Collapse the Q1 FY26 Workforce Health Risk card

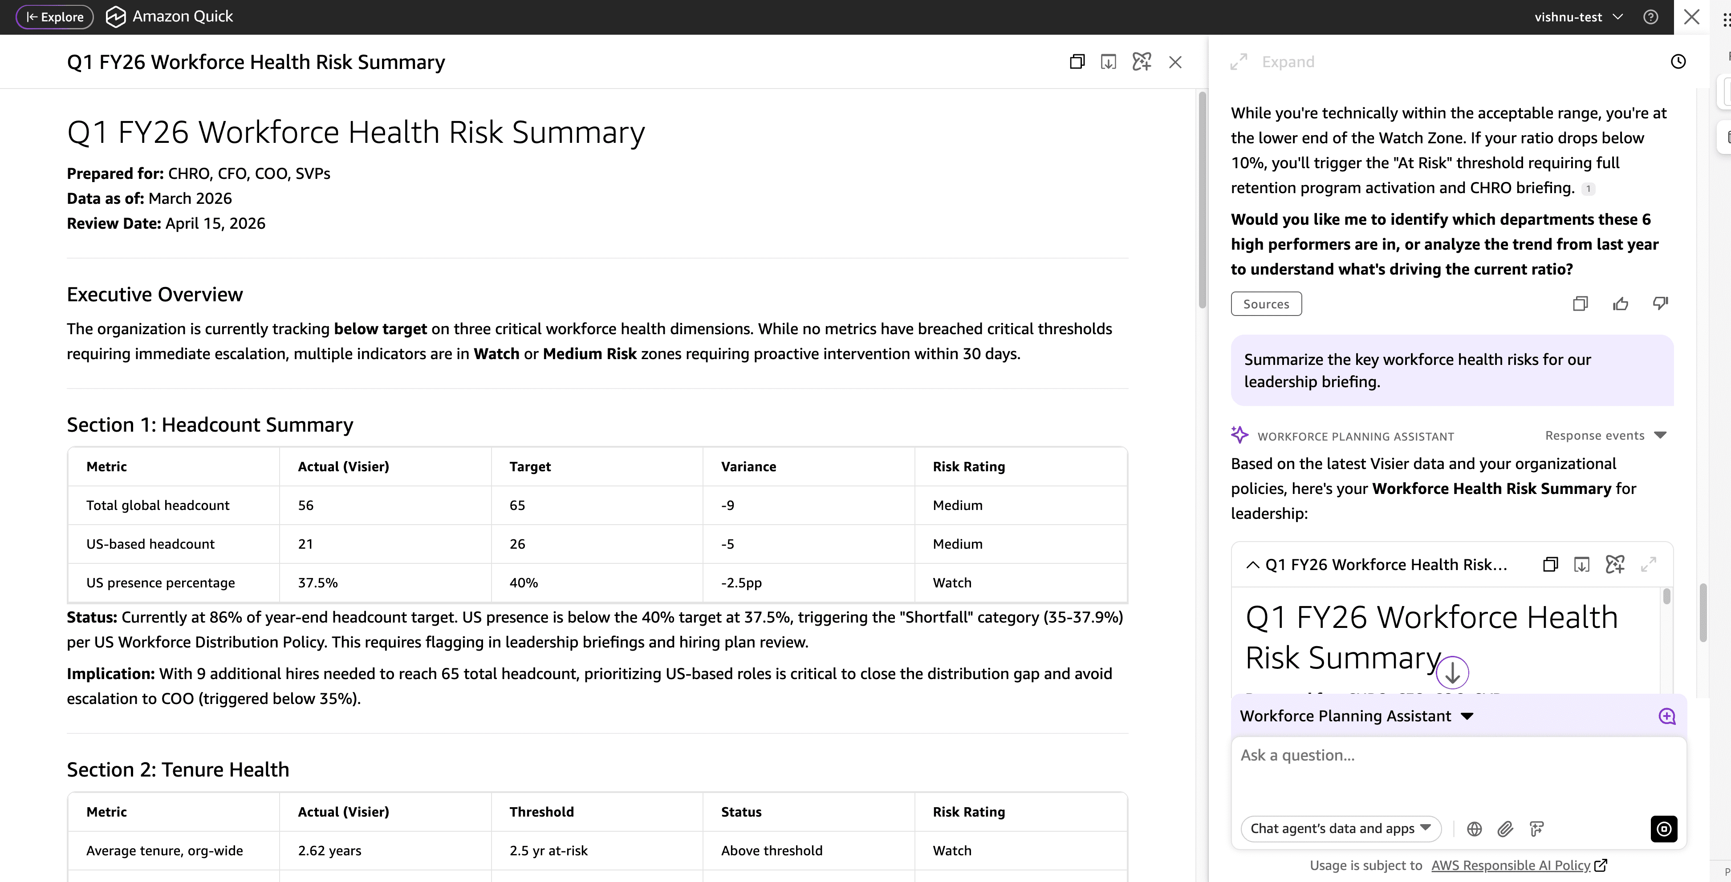1252,565
